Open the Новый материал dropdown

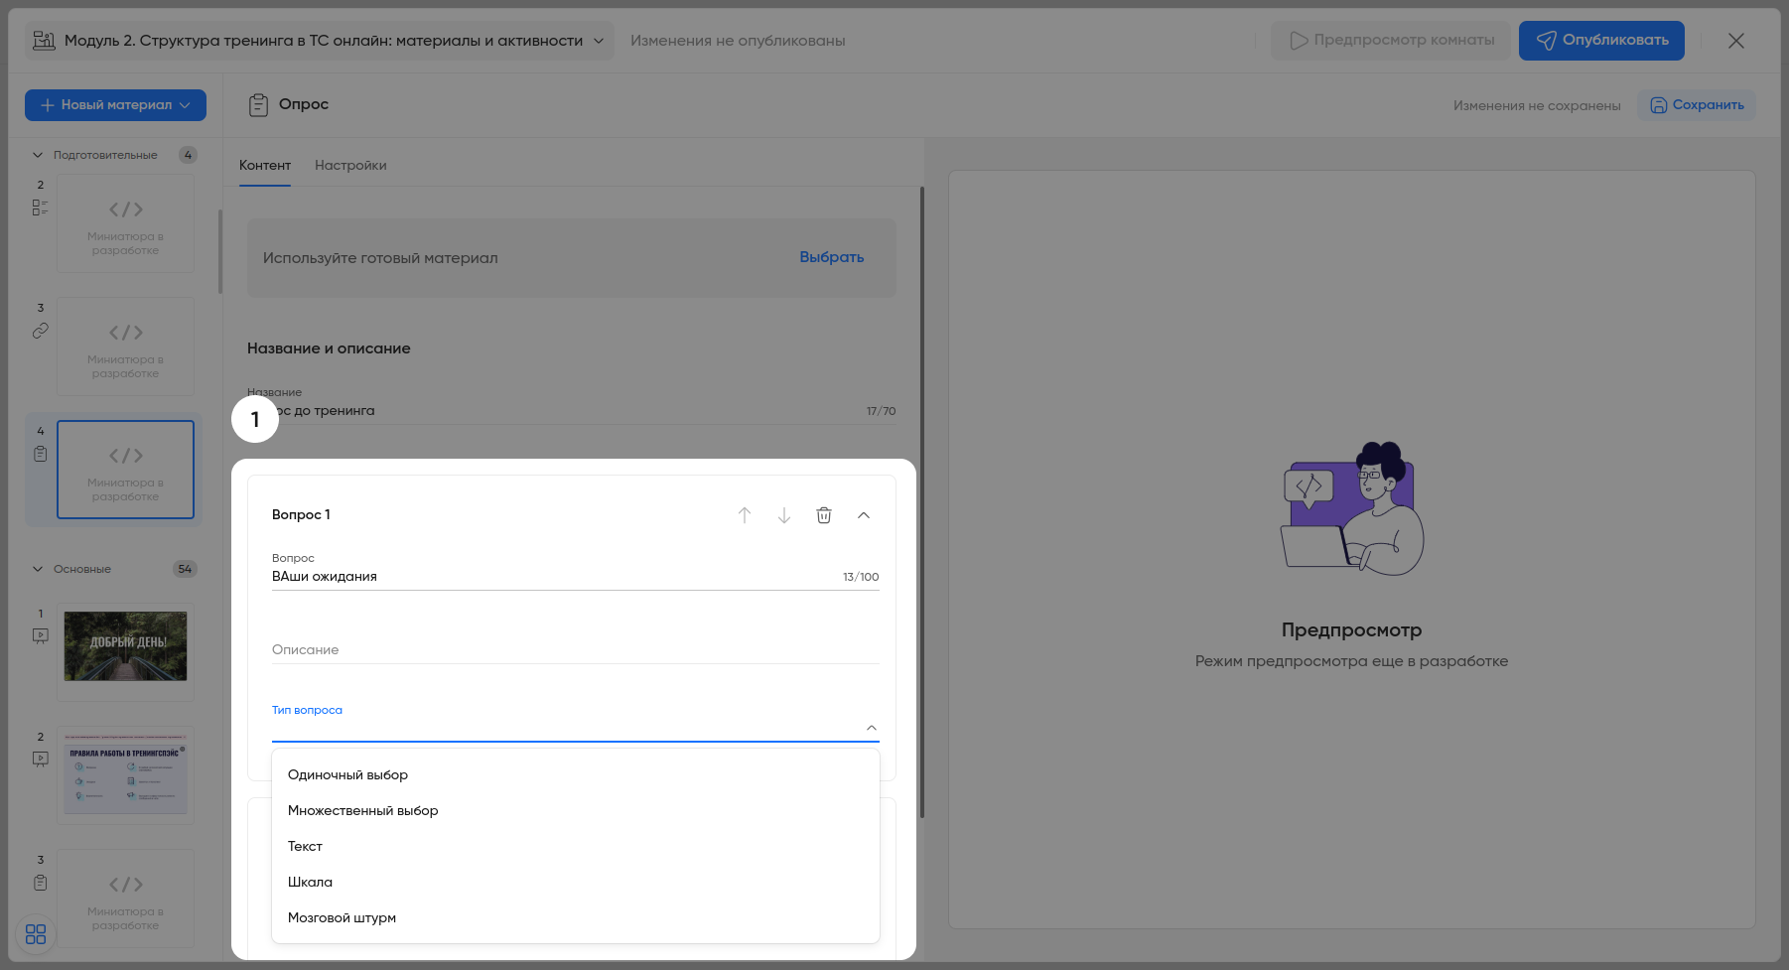coord(115,105)
